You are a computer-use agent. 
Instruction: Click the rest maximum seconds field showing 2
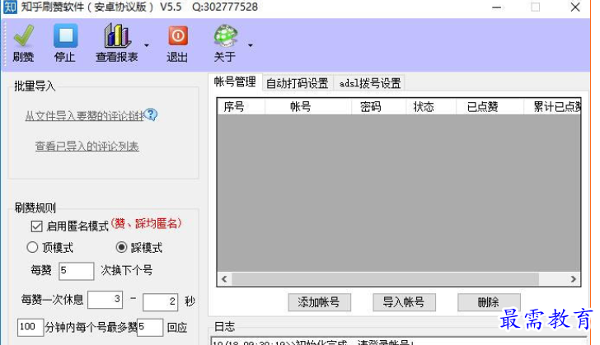[x=161, y=302]
